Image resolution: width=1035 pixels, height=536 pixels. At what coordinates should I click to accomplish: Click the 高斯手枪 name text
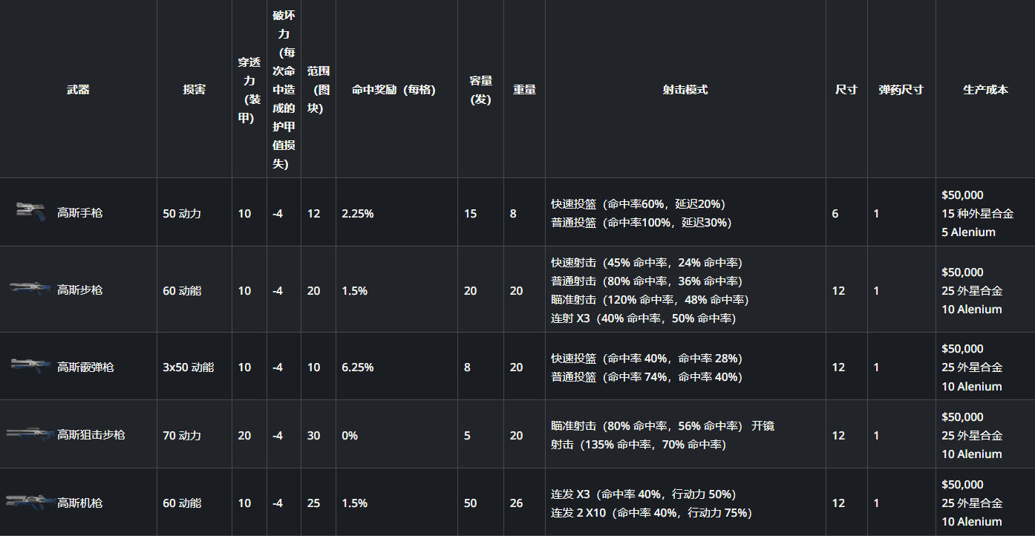coord(80,213)
